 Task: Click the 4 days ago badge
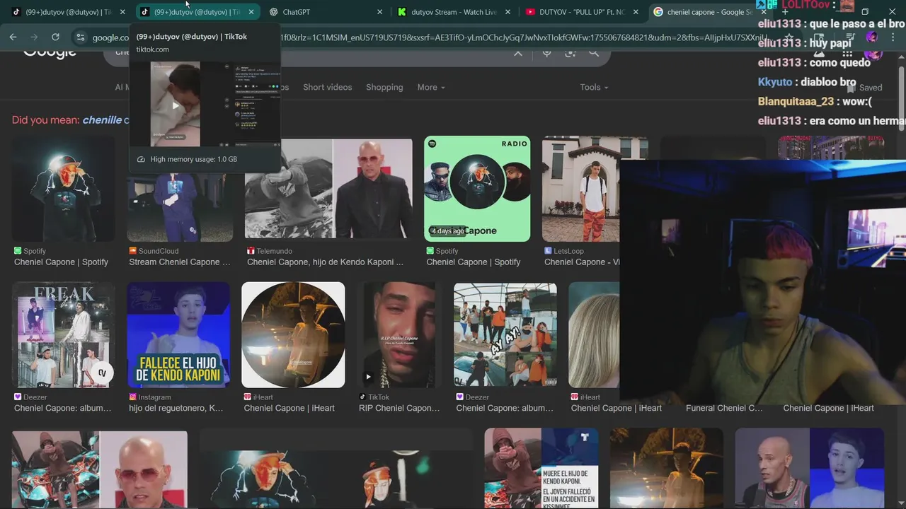click(x=448, y=231)
